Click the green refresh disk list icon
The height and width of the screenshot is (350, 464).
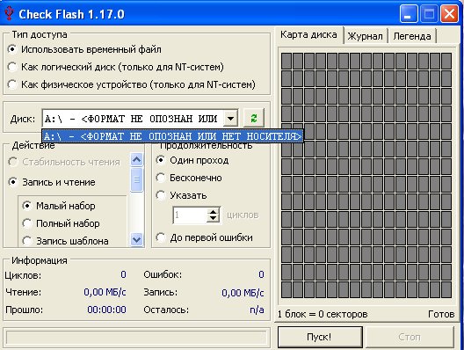254,119
